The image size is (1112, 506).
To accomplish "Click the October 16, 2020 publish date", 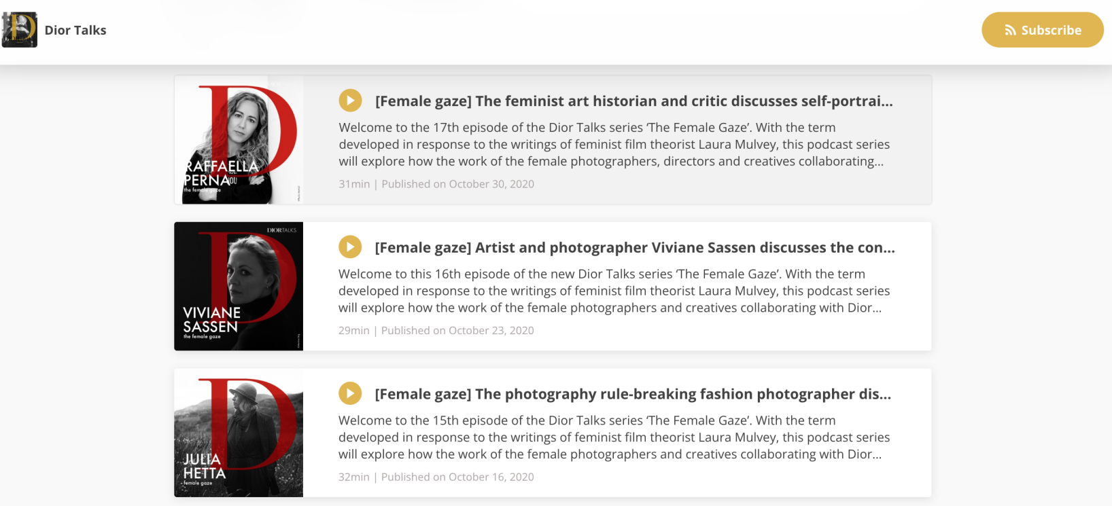I will click(457, 477).
